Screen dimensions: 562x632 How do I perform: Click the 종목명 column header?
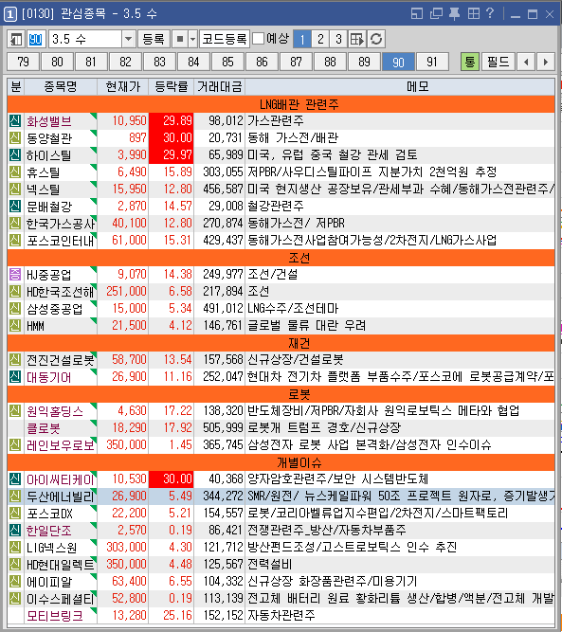tap(61, 86)
